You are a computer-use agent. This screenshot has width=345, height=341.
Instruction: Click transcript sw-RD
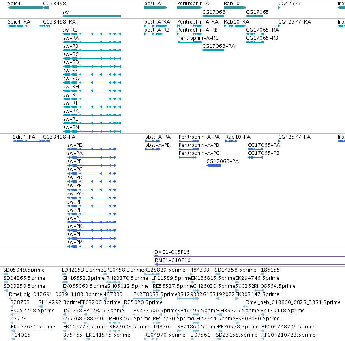point(92,66)
